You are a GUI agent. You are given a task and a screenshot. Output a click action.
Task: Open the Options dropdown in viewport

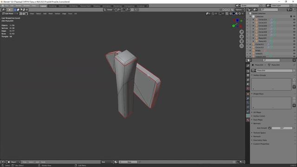[239, 10]
